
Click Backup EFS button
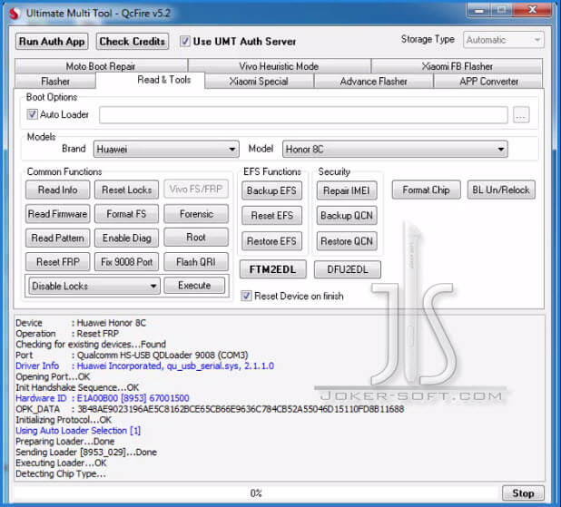click(271, 190)
